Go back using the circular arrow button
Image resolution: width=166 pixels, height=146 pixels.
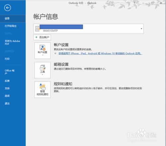pyautogui.click(x=8, y=8)
